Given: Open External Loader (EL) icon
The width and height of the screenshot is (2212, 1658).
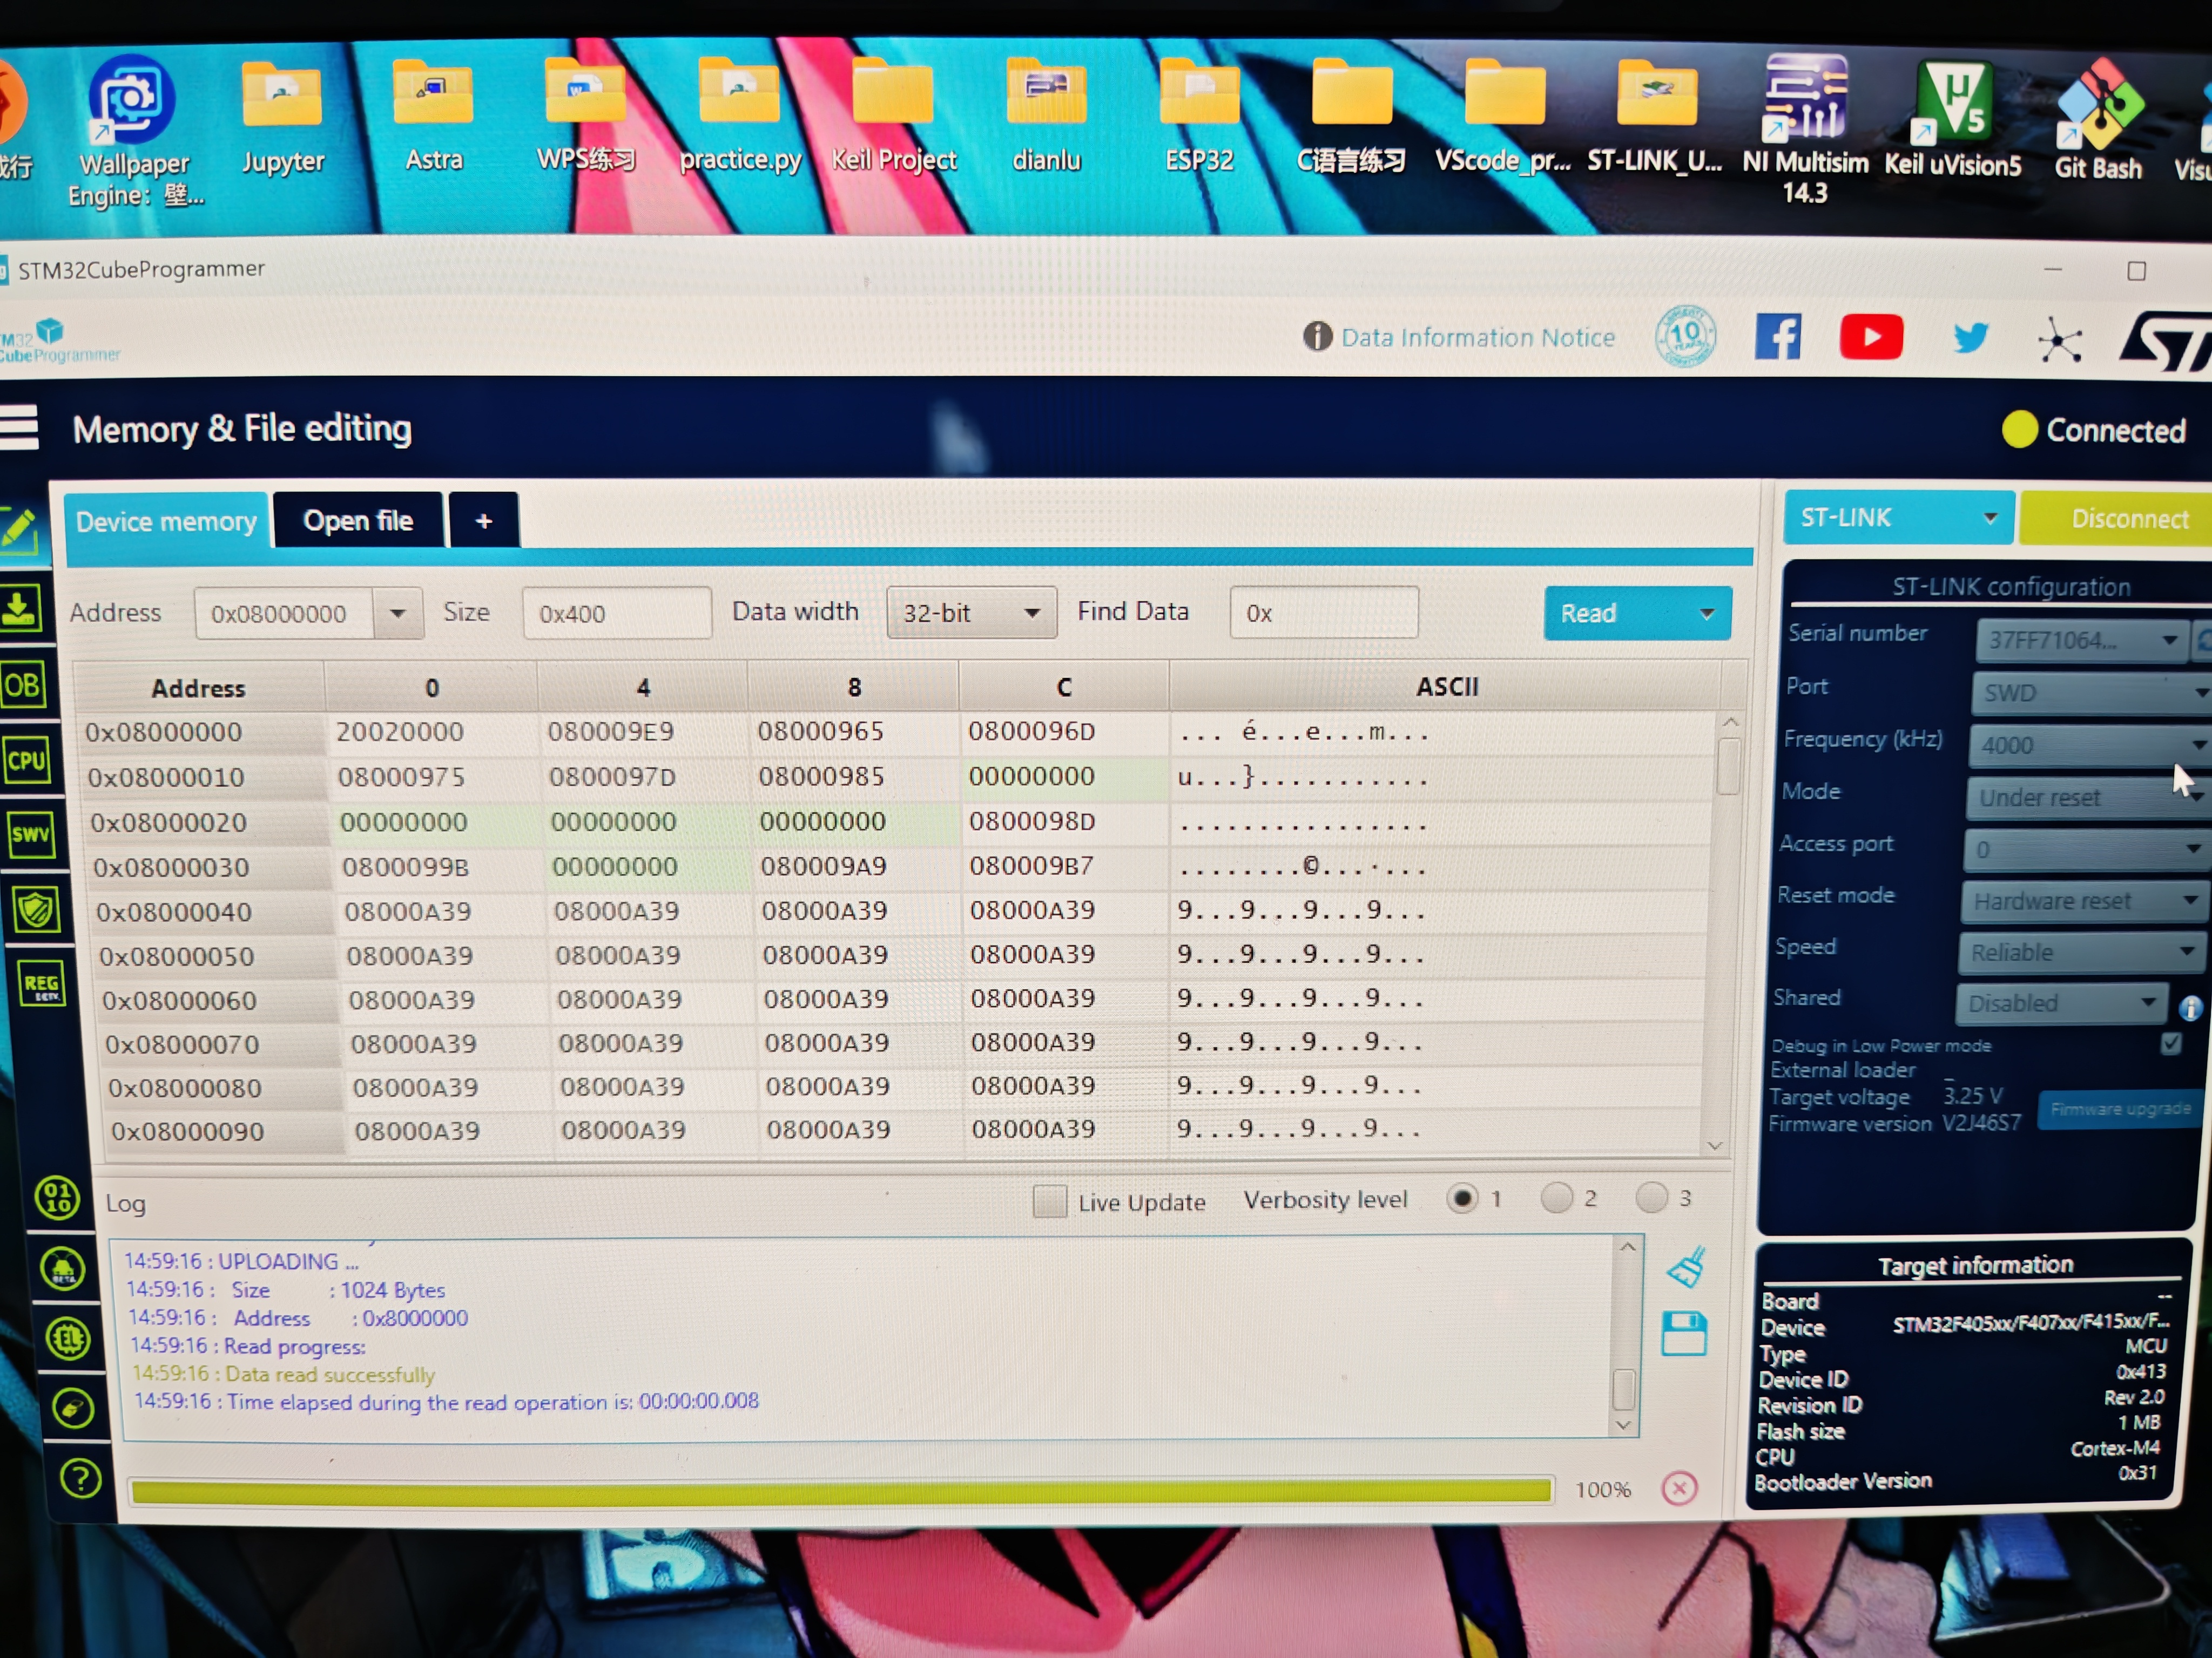Looking at the screenshot, I should pos(68,1339).
